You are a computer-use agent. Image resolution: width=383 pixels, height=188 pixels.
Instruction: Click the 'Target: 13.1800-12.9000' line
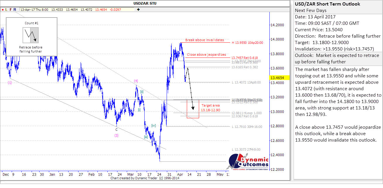(x=322, y=43)
